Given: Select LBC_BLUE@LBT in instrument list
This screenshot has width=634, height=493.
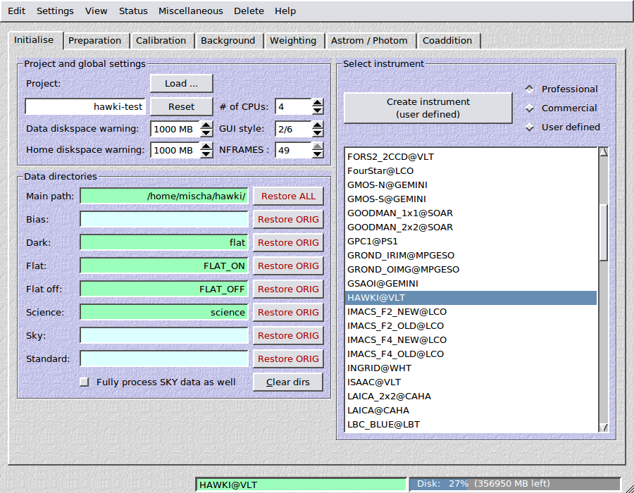Looking at the screenshot, I should click(x=471, y=425).
